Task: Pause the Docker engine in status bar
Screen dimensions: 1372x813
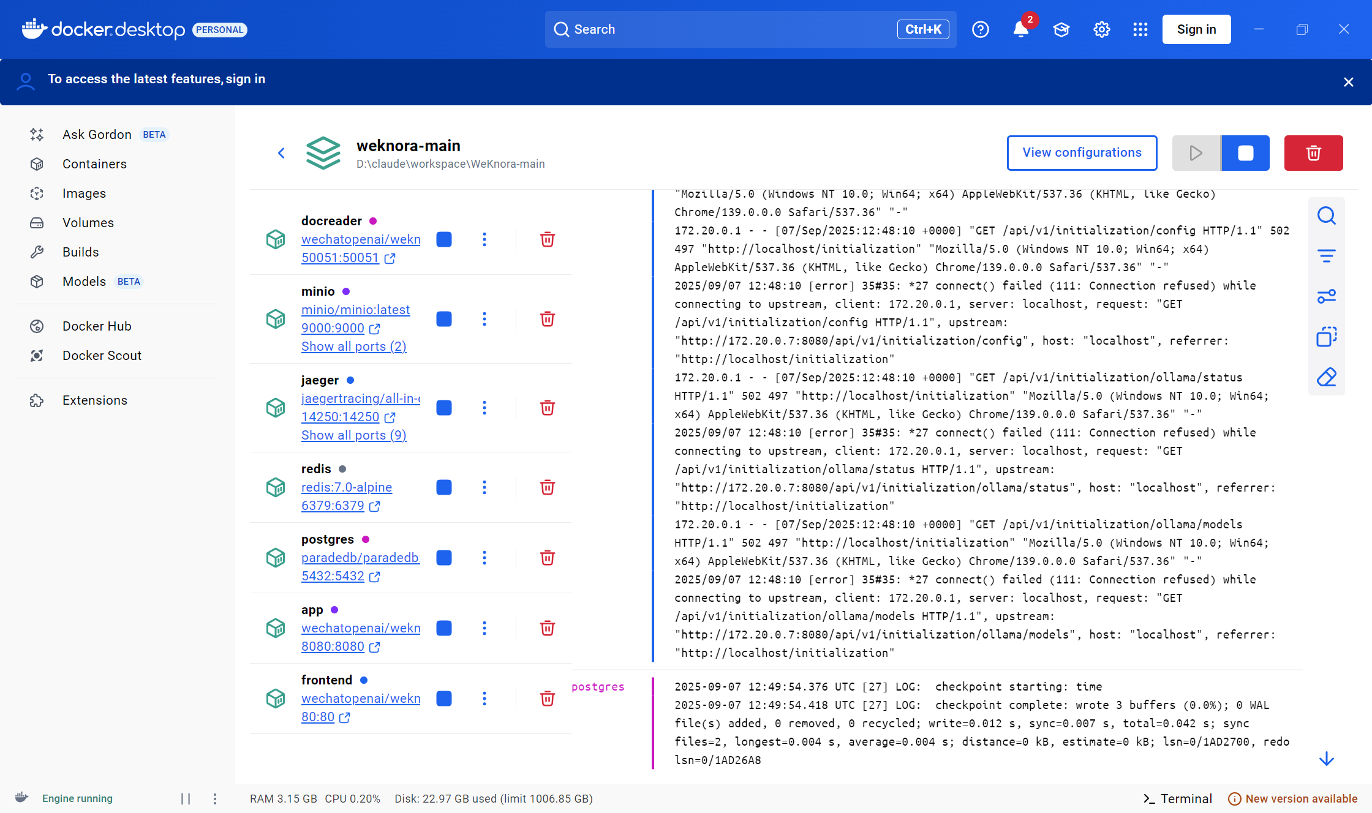Action: coord(186,799)
